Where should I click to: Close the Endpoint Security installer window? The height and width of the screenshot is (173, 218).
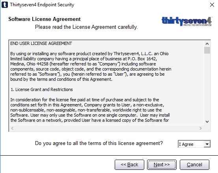pos(212,5)
